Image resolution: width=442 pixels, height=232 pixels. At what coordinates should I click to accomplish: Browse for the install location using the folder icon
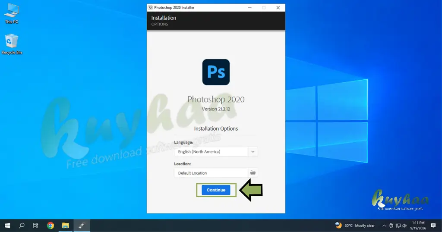(253, 172)
